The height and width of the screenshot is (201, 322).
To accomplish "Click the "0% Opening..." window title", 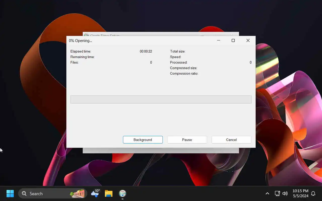I will 80,40.
